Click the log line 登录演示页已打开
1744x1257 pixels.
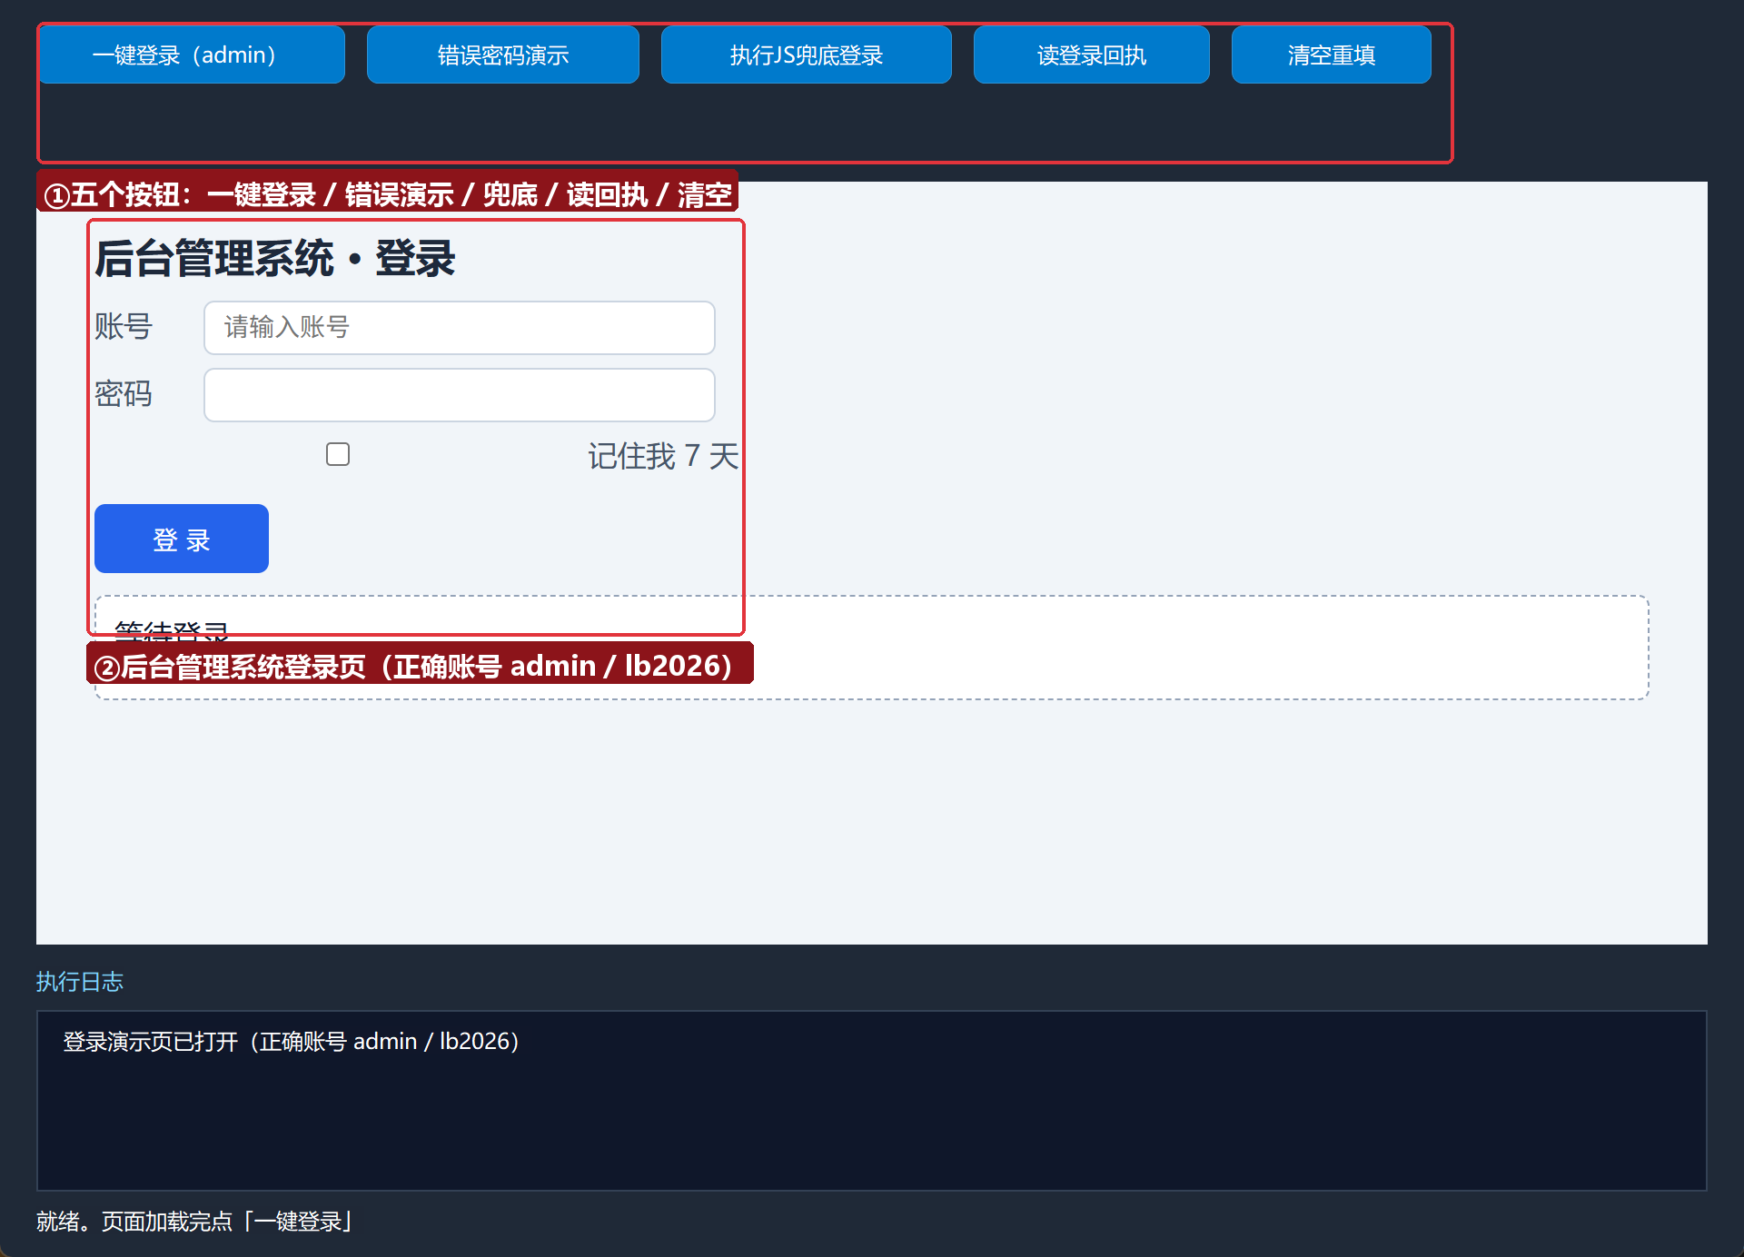click(291, 1042)
